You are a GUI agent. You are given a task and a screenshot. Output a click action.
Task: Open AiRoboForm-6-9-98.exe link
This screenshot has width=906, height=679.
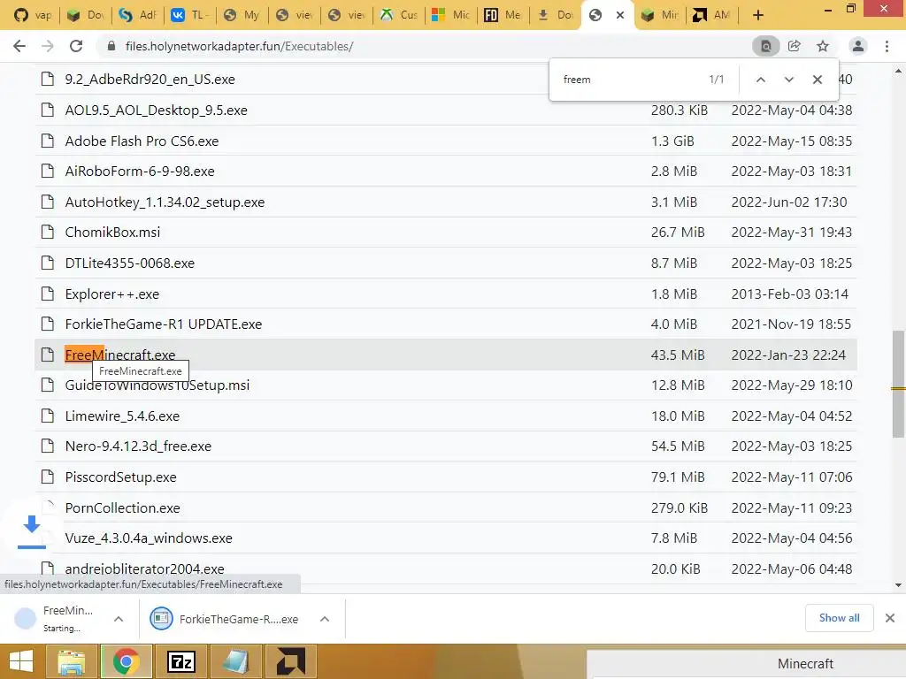point(140,172)
